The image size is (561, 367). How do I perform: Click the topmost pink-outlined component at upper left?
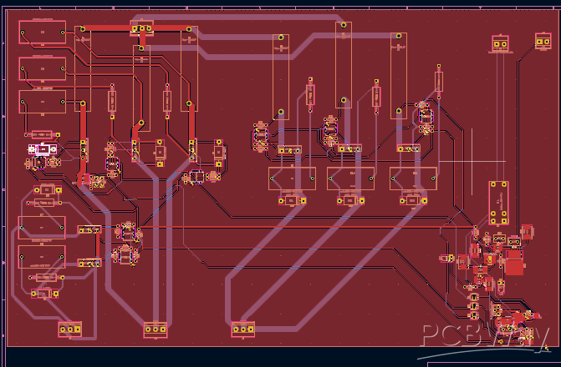[42, 32]
